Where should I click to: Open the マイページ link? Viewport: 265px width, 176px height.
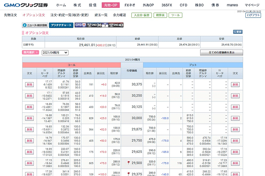(x=252, y=5)
